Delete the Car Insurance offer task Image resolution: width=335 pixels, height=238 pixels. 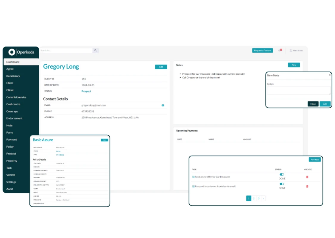[307, 177]
